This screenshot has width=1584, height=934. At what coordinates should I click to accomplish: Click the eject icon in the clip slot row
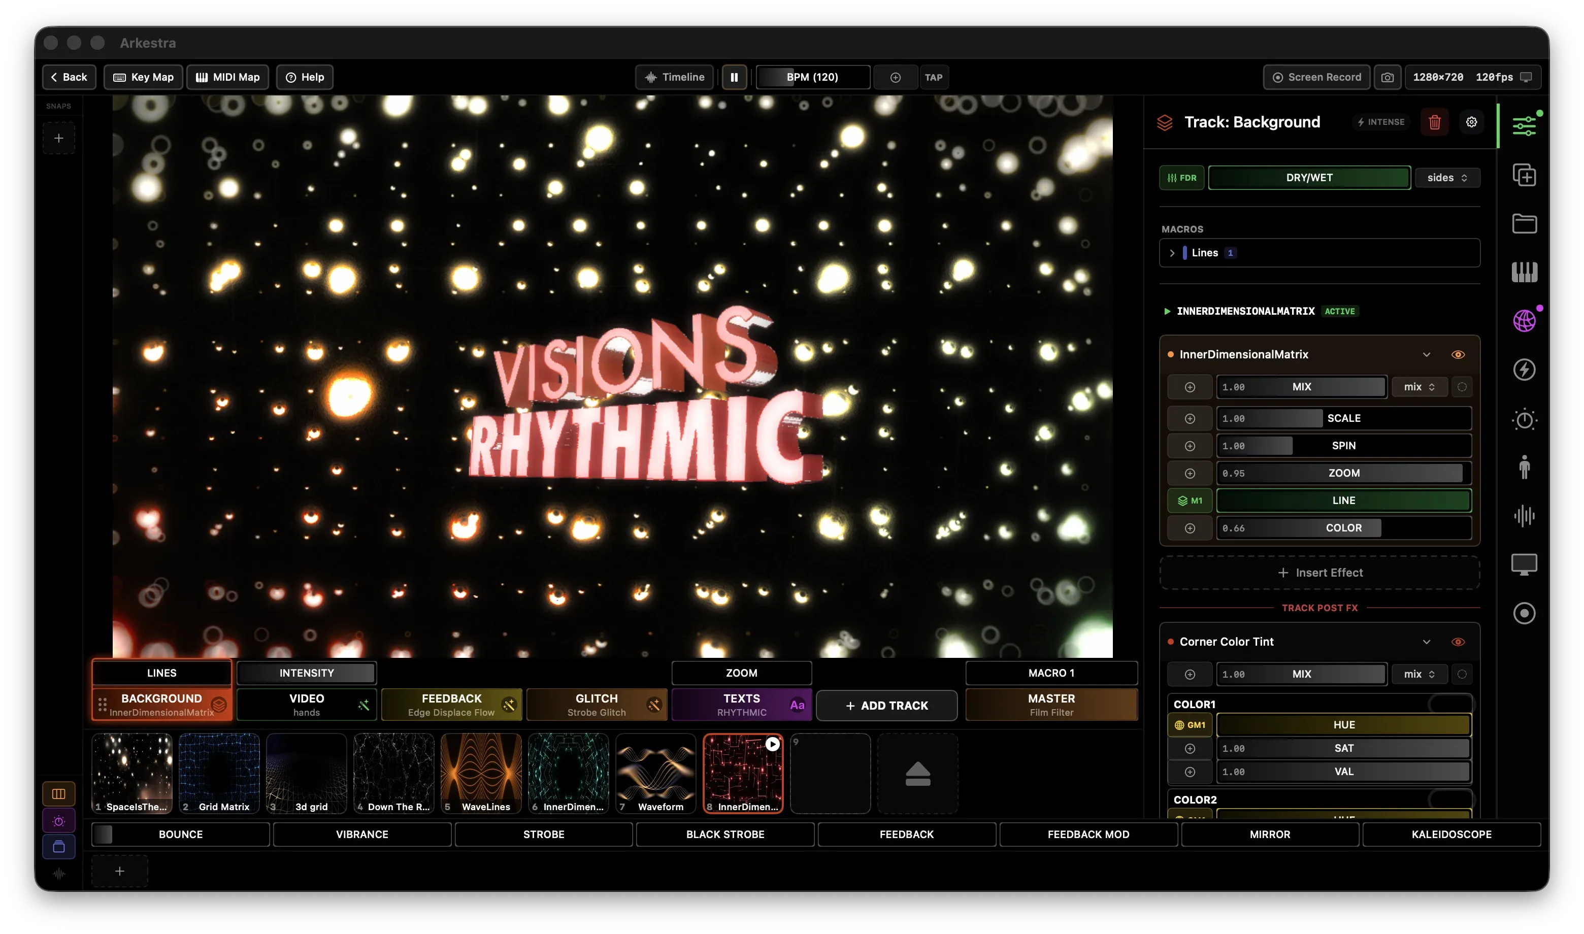(x=917, y=774)
